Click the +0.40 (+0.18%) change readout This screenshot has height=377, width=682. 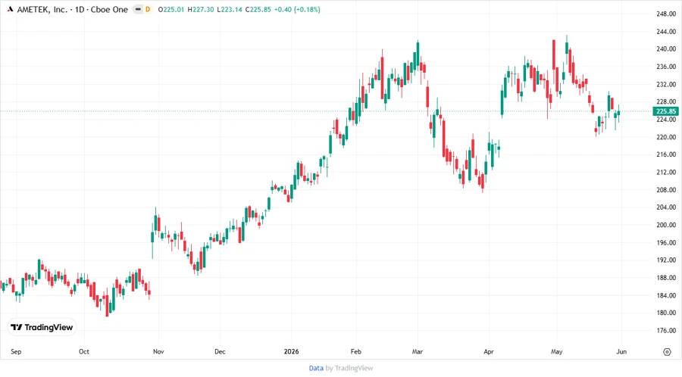(297, 10)
